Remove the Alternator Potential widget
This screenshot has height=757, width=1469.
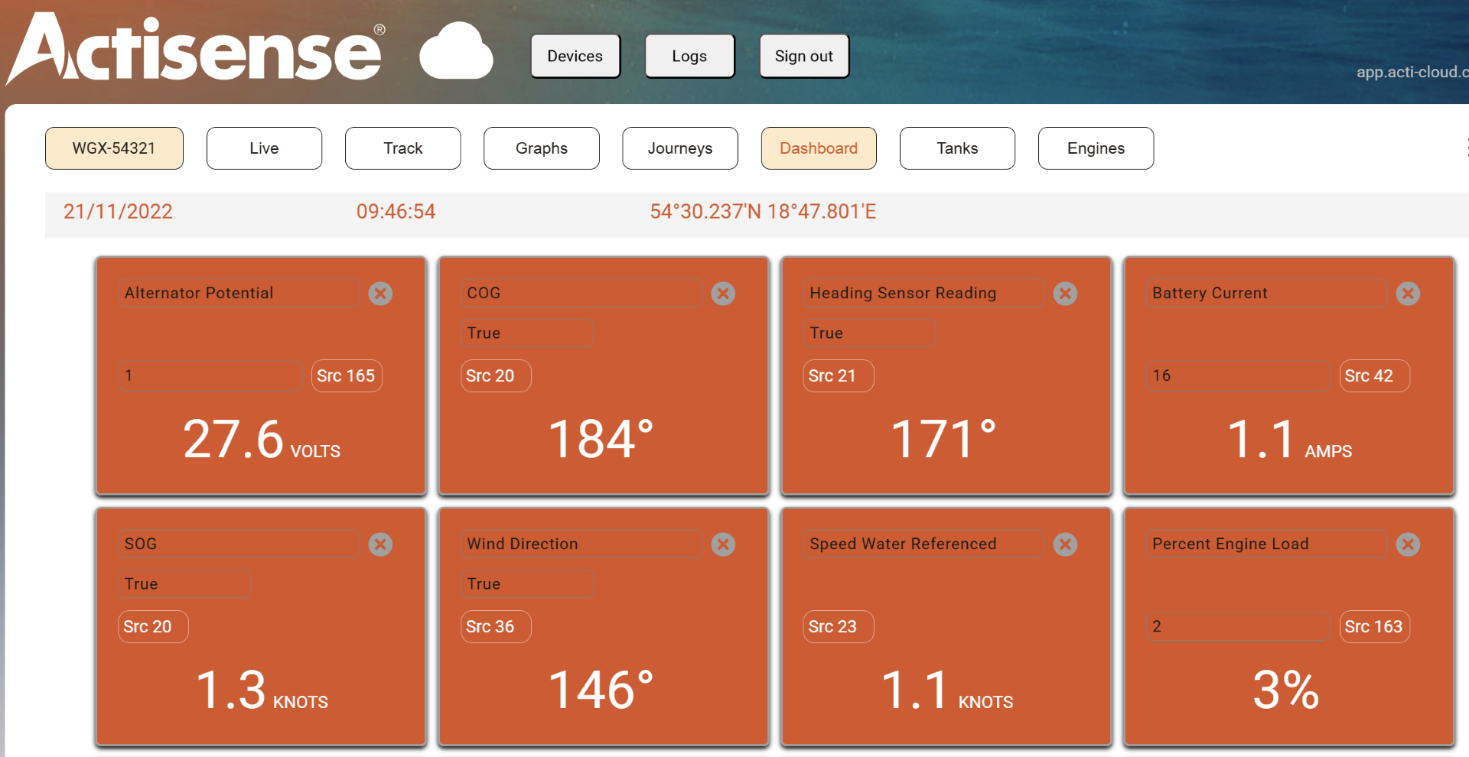(380, 294)
